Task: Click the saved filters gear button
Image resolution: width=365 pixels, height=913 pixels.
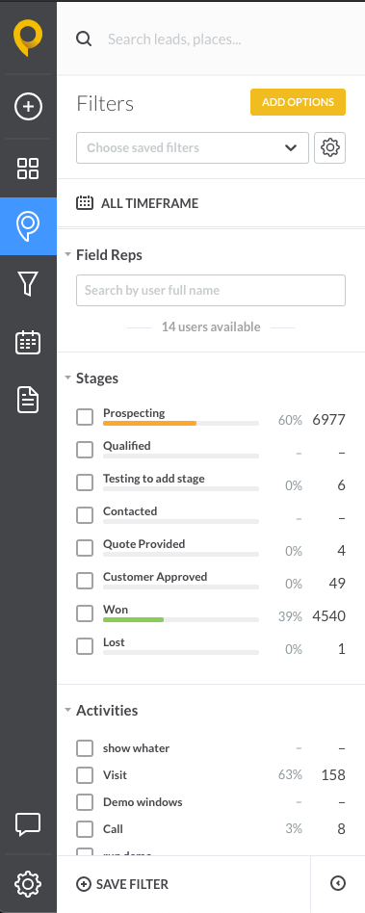Action: (x=330, y=148)
